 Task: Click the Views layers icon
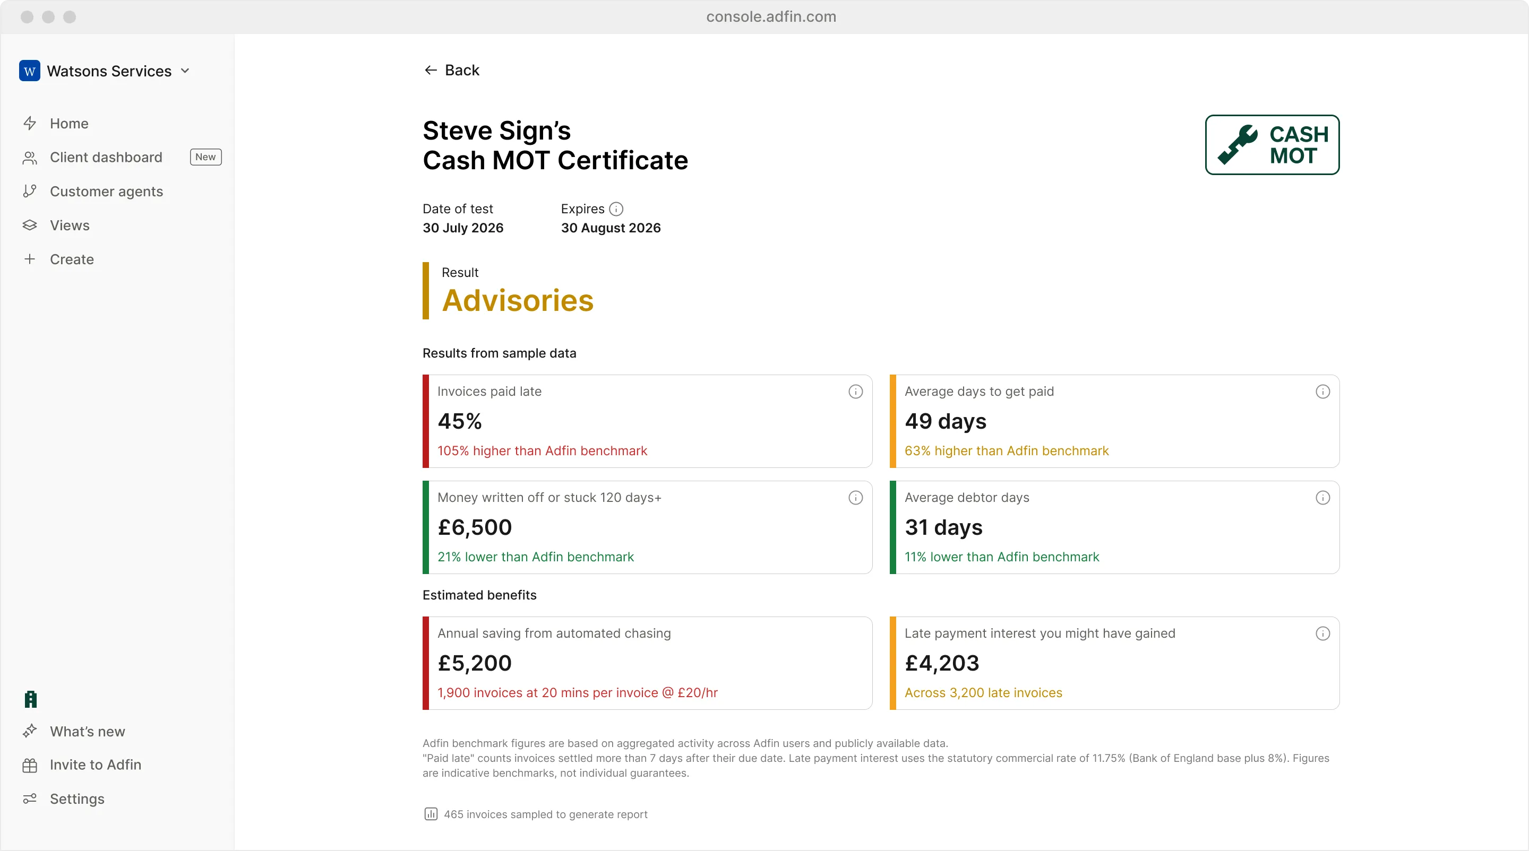point(30,225)
